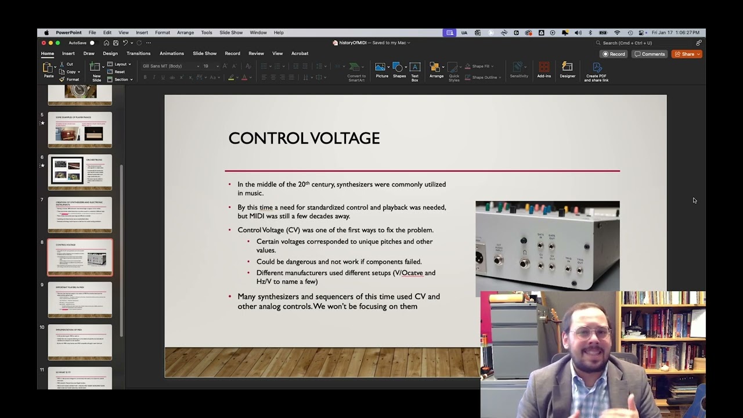Screen dimensions: 743x418
Task: Click the highlight color marker icon
Action: (x=231, y=77)
